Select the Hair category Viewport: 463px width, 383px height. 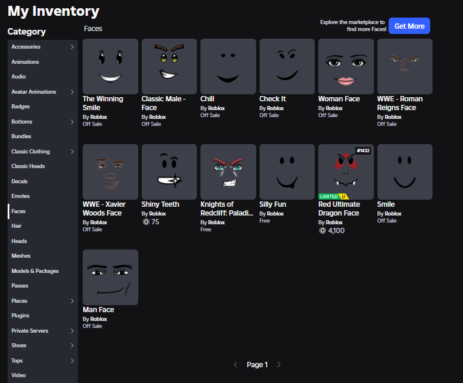point(43,226)
